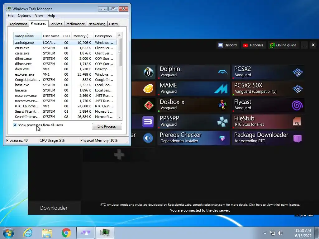319x239 pixels.
Task: Switch to the Users tab
Action: click(x=113, y=24)
